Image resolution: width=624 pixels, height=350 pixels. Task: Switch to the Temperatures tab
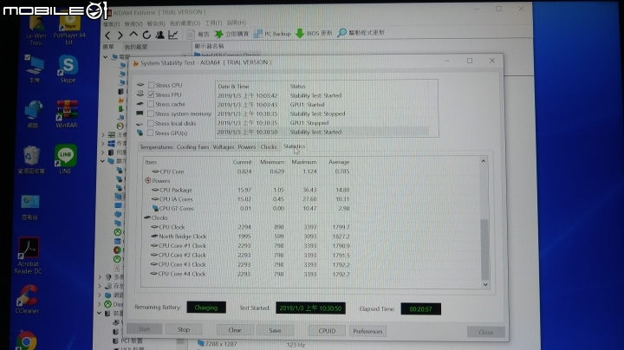(156, 147)
